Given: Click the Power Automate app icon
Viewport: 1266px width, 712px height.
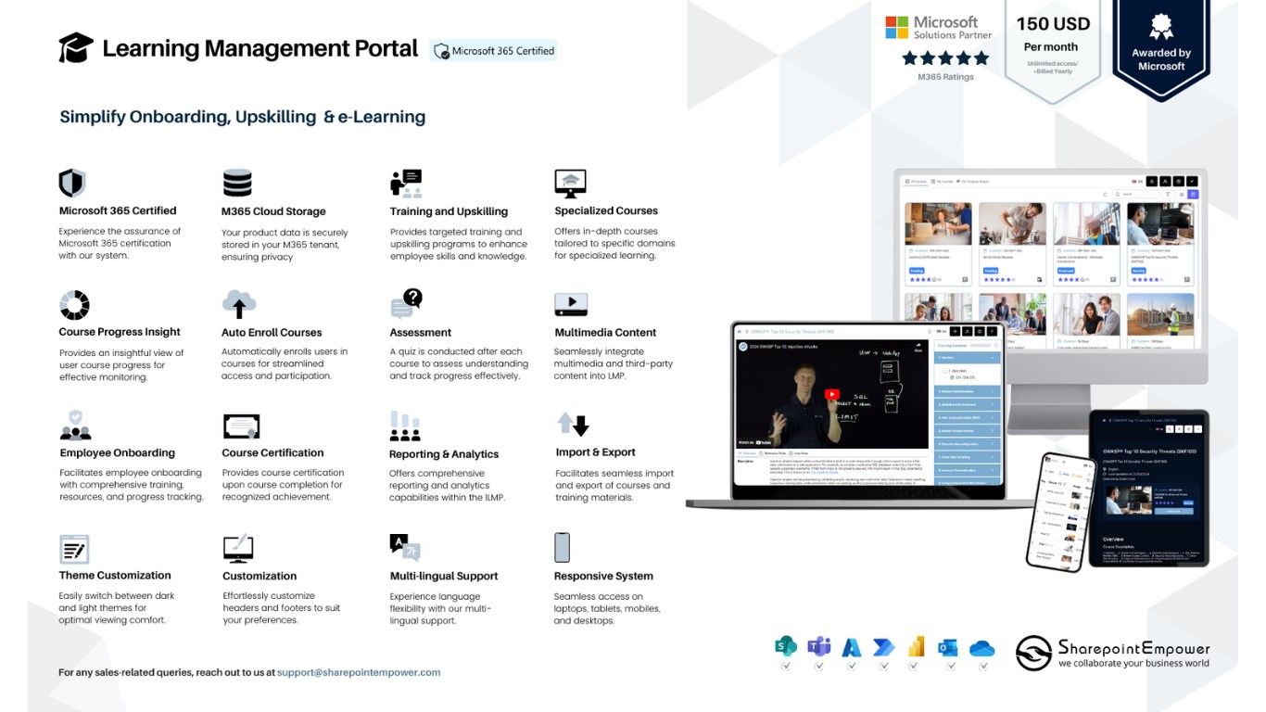Looking at the screenshot, I should (x=884, y=646).
